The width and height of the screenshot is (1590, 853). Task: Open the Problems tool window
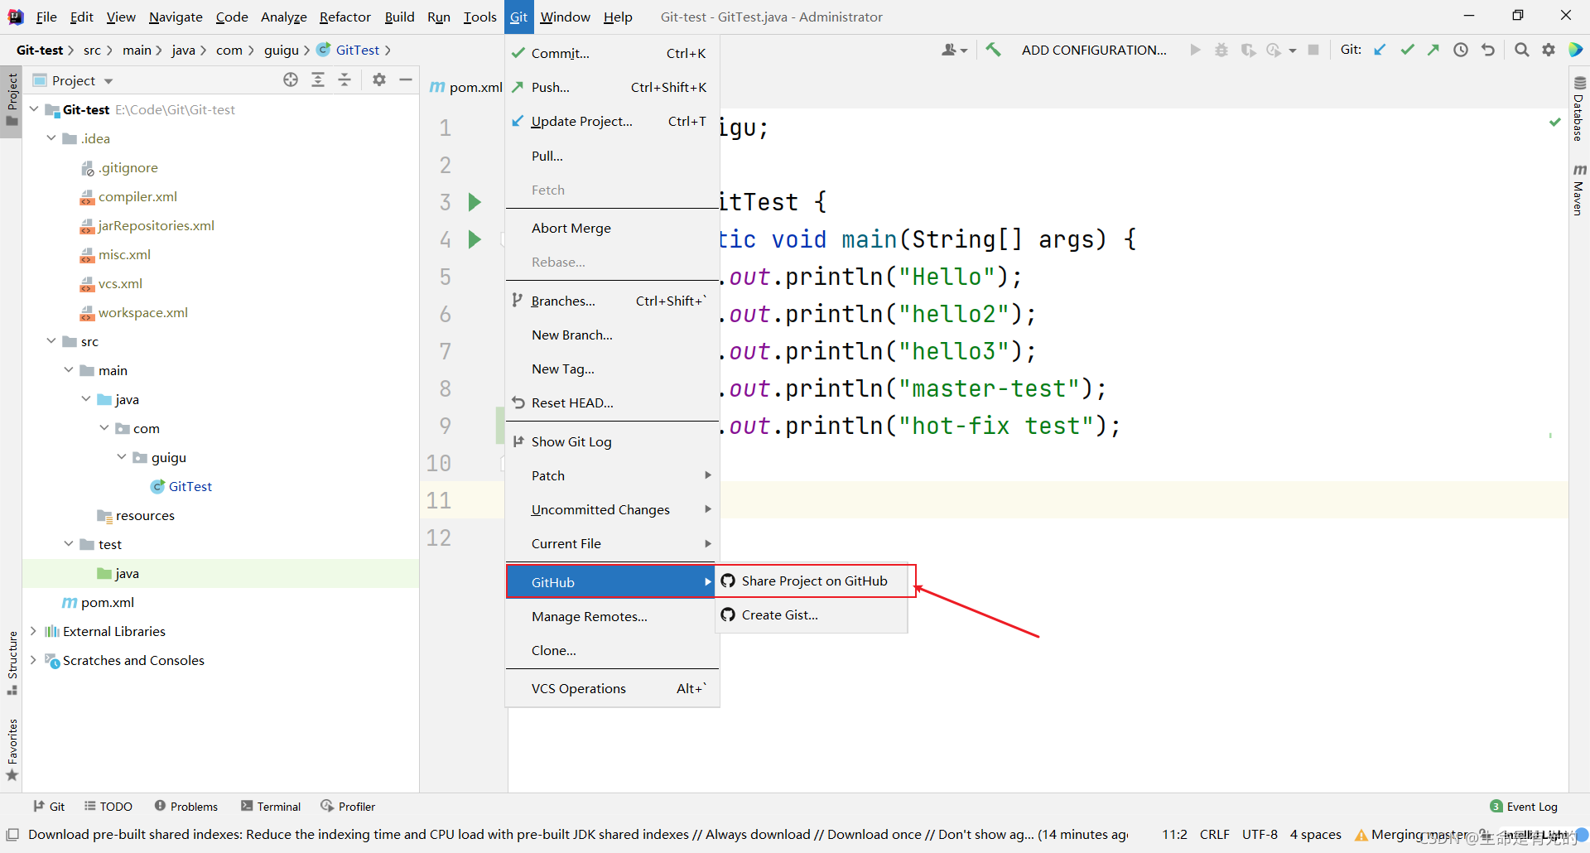[x=186, y=807]
